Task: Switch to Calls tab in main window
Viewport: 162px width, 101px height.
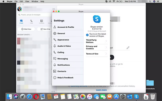Action: (x=31, y=22)
